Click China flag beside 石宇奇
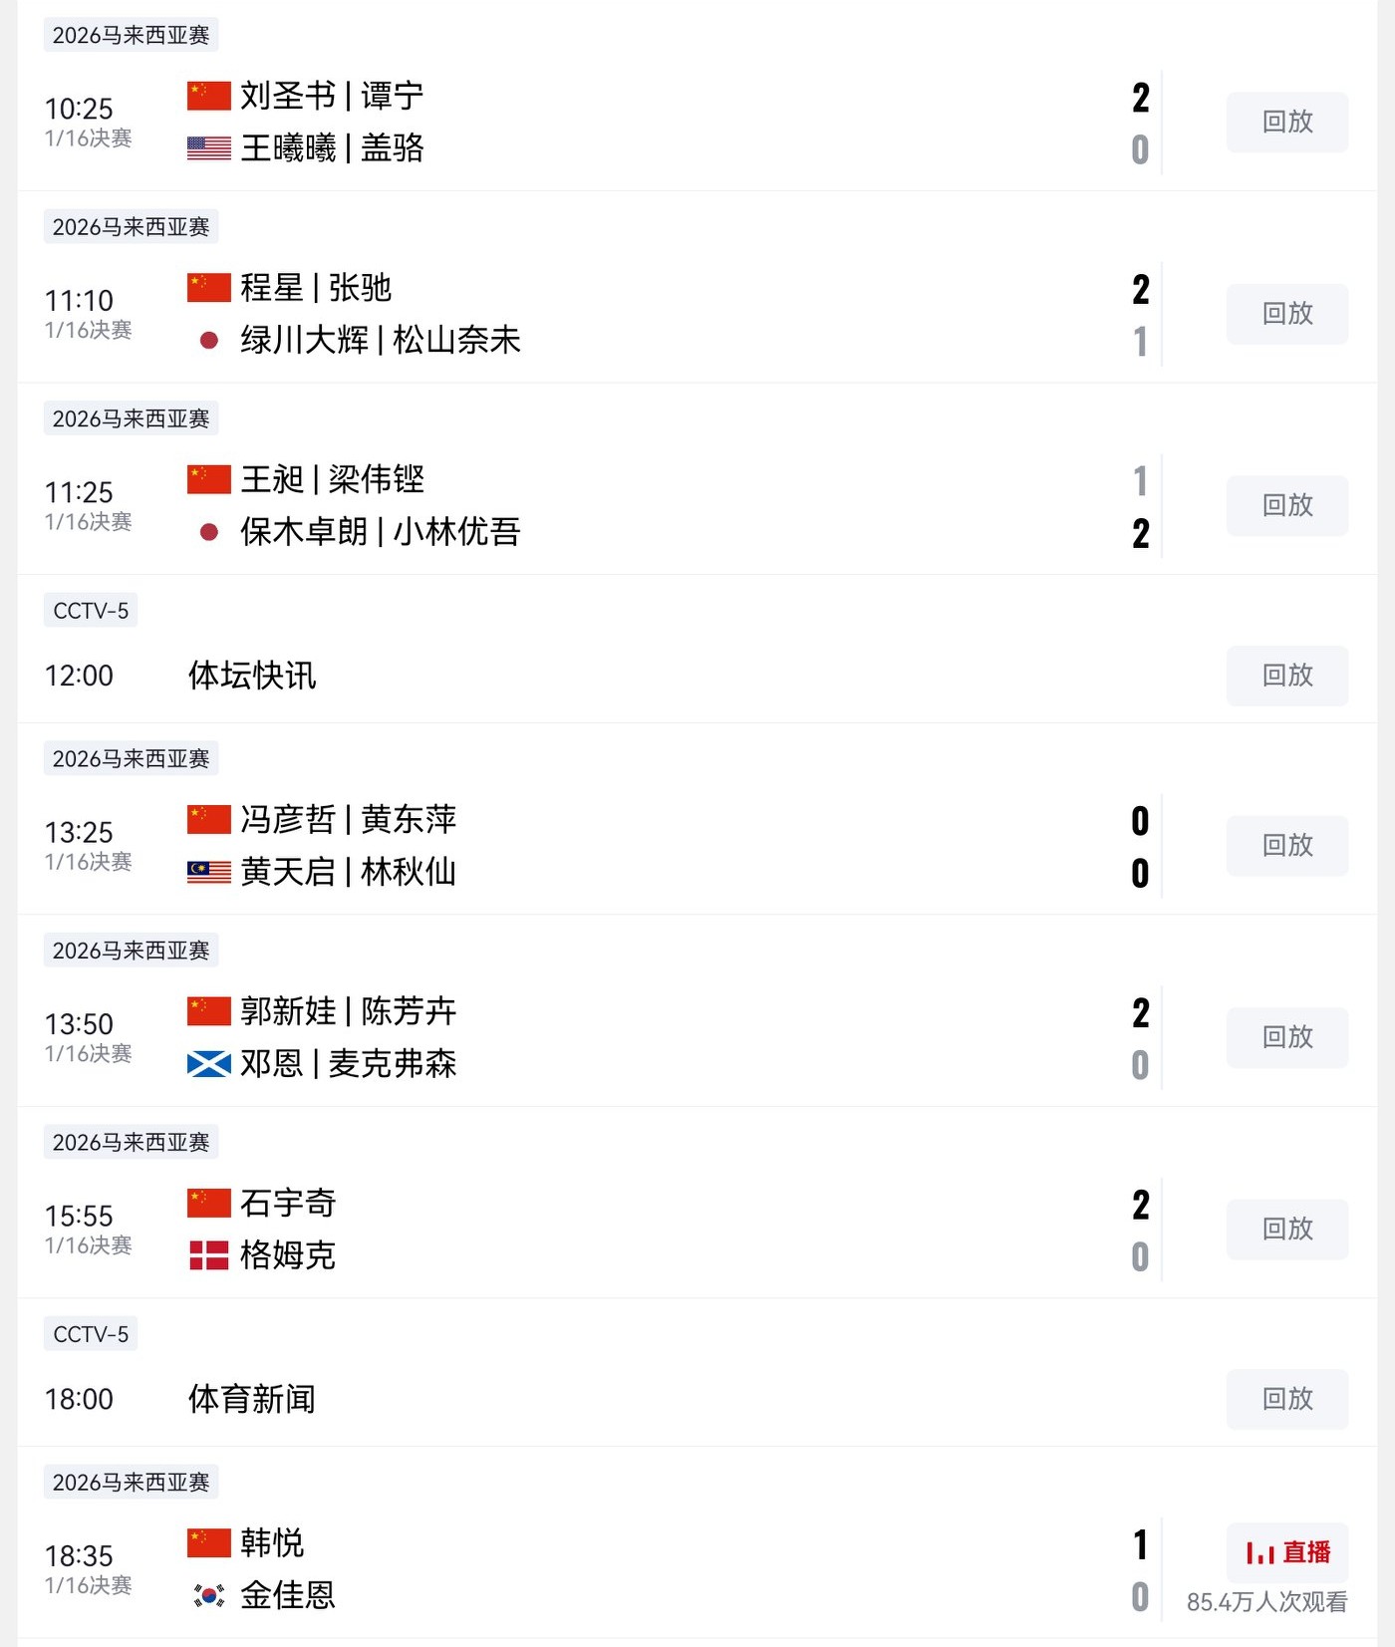The height and width of the screenshot is (1647, 1395). pos(209,1203)
